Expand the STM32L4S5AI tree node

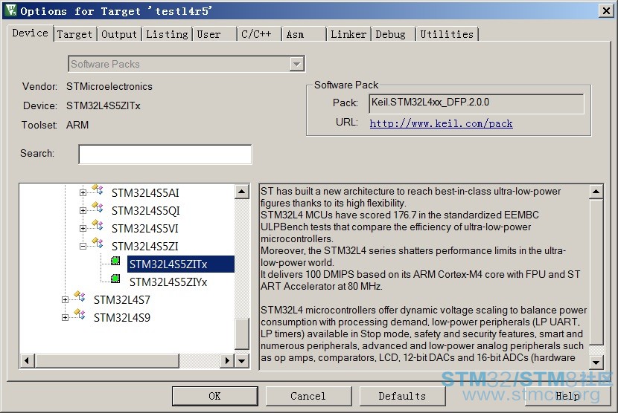click(x=83, y=192)
